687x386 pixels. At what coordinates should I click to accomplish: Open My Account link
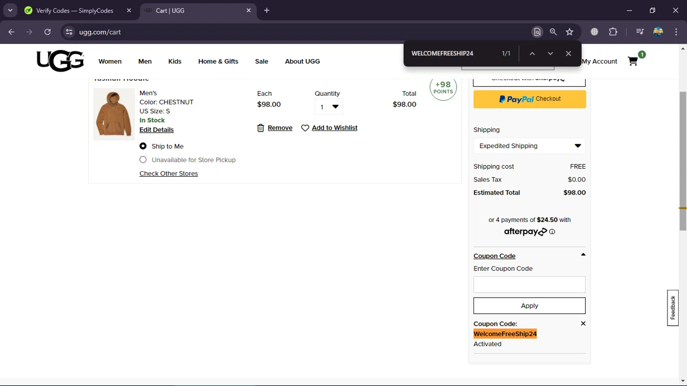click(600, 61)
